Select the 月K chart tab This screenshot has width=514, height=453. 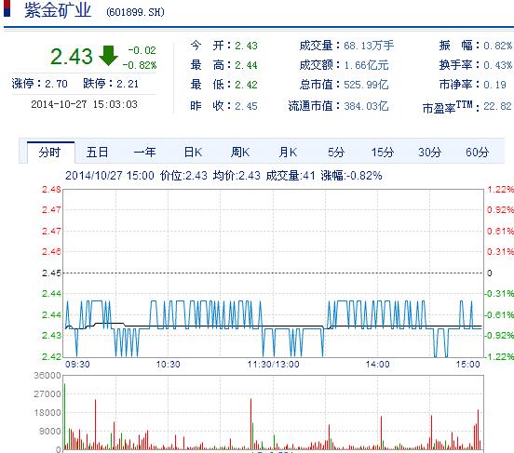pyautogui.click(x=288, y=153)
